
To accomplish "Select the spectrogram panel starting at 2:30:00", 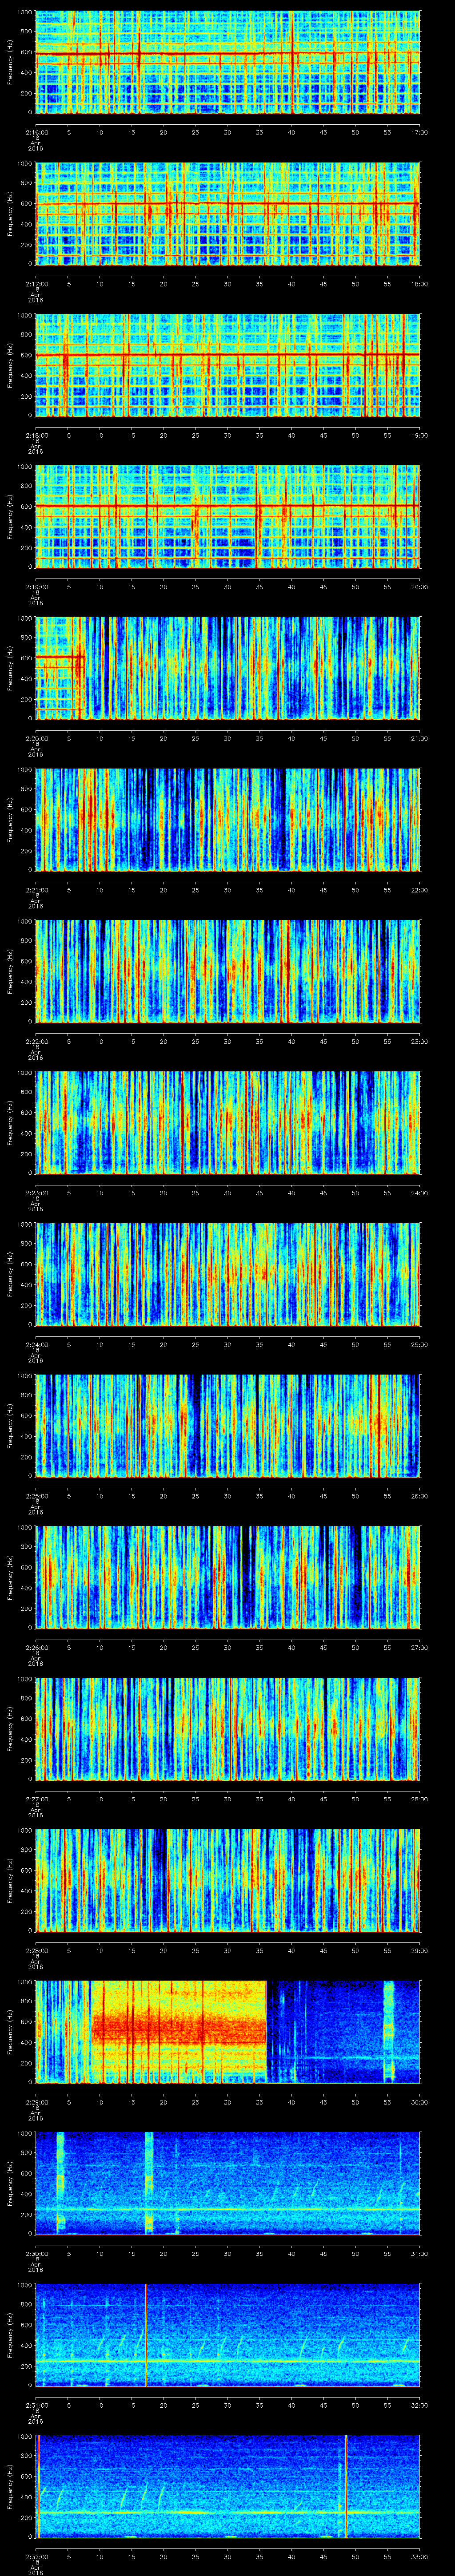I will (228, 2184).
